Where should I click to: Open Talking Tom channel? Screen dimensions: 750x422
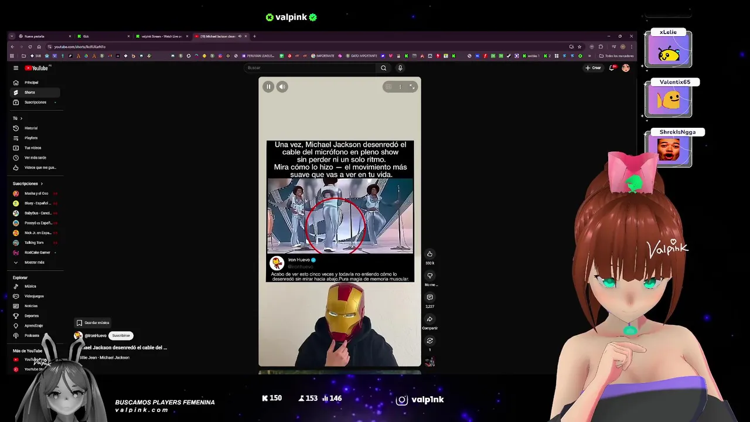36,243
